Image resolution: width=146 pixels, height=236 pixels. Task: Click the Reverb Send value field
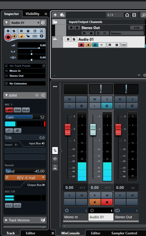tap(25, 171)
